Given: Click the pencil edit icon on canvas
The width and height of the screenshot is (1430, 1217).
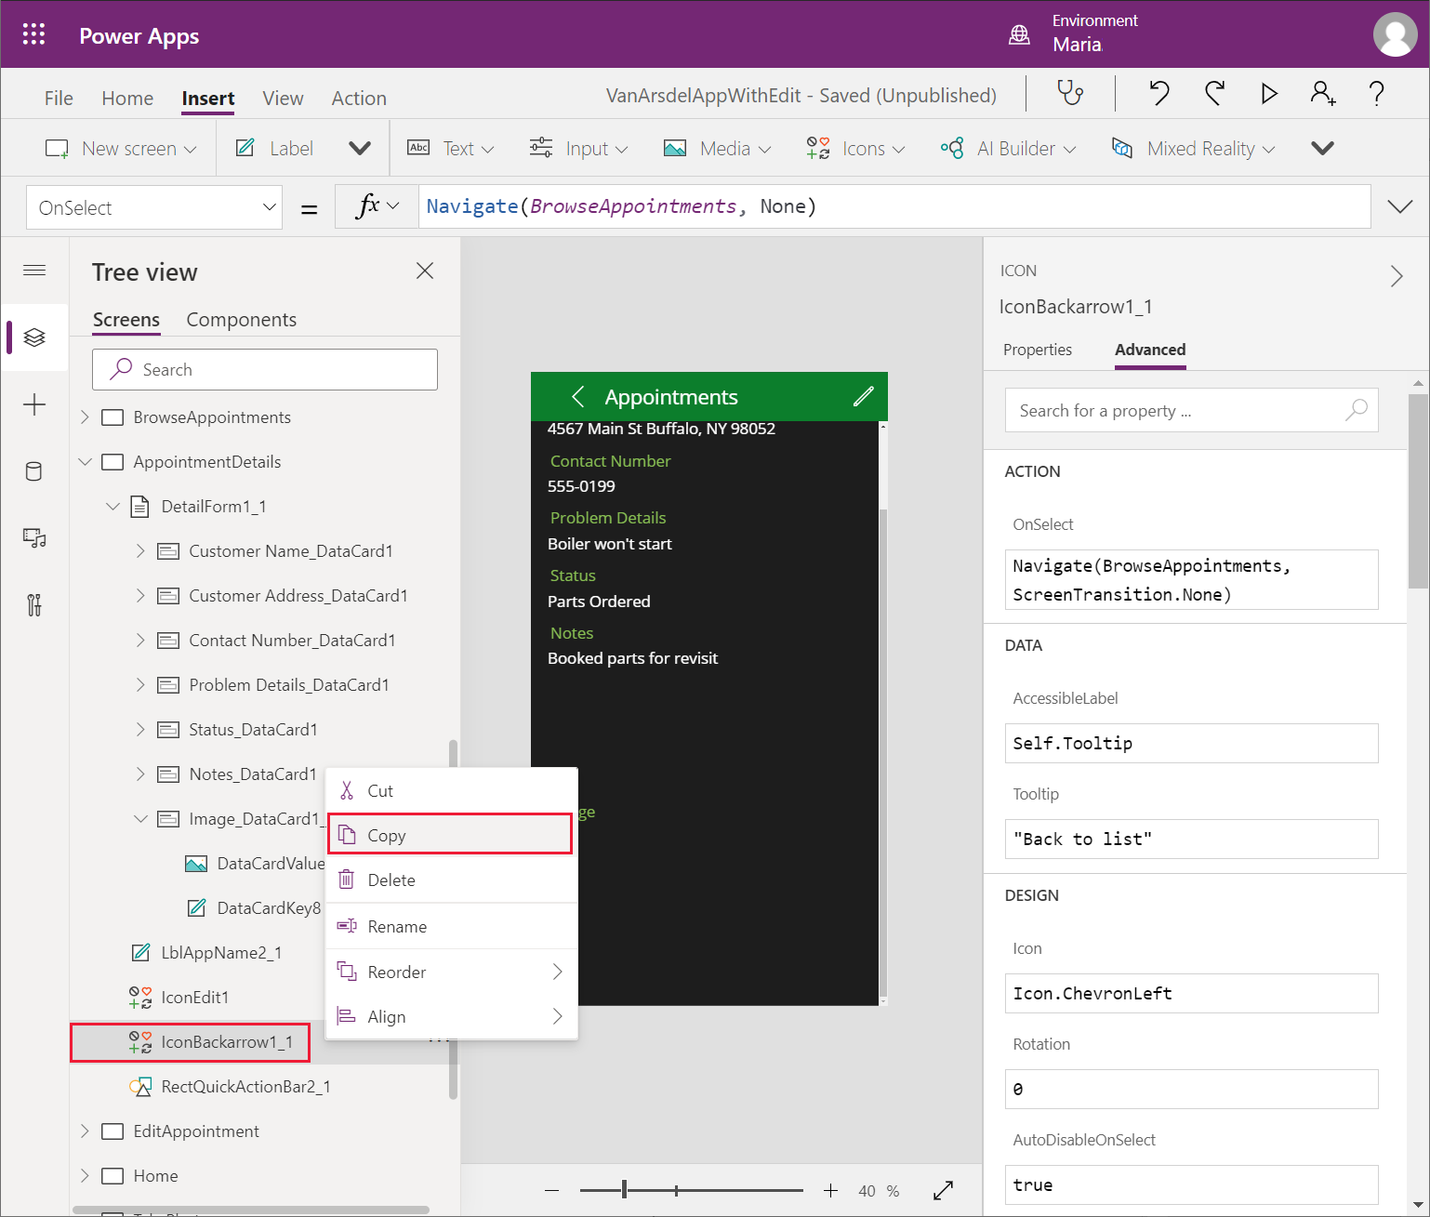Looking at the screenshot, I should point(863,397).
